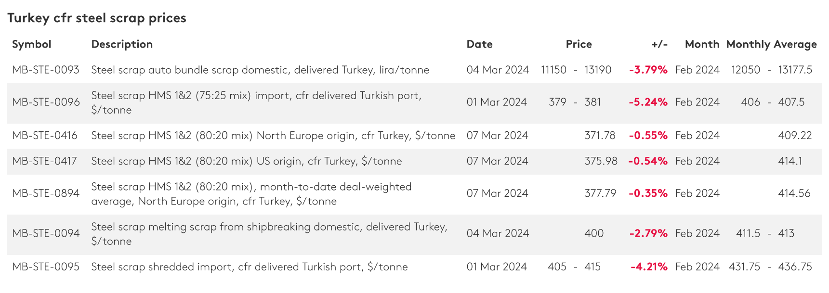The width and height of the screenshot is (829, 293).
Task: Click the "Turkey cfr steel scrap prices" title
Action: 97,18
